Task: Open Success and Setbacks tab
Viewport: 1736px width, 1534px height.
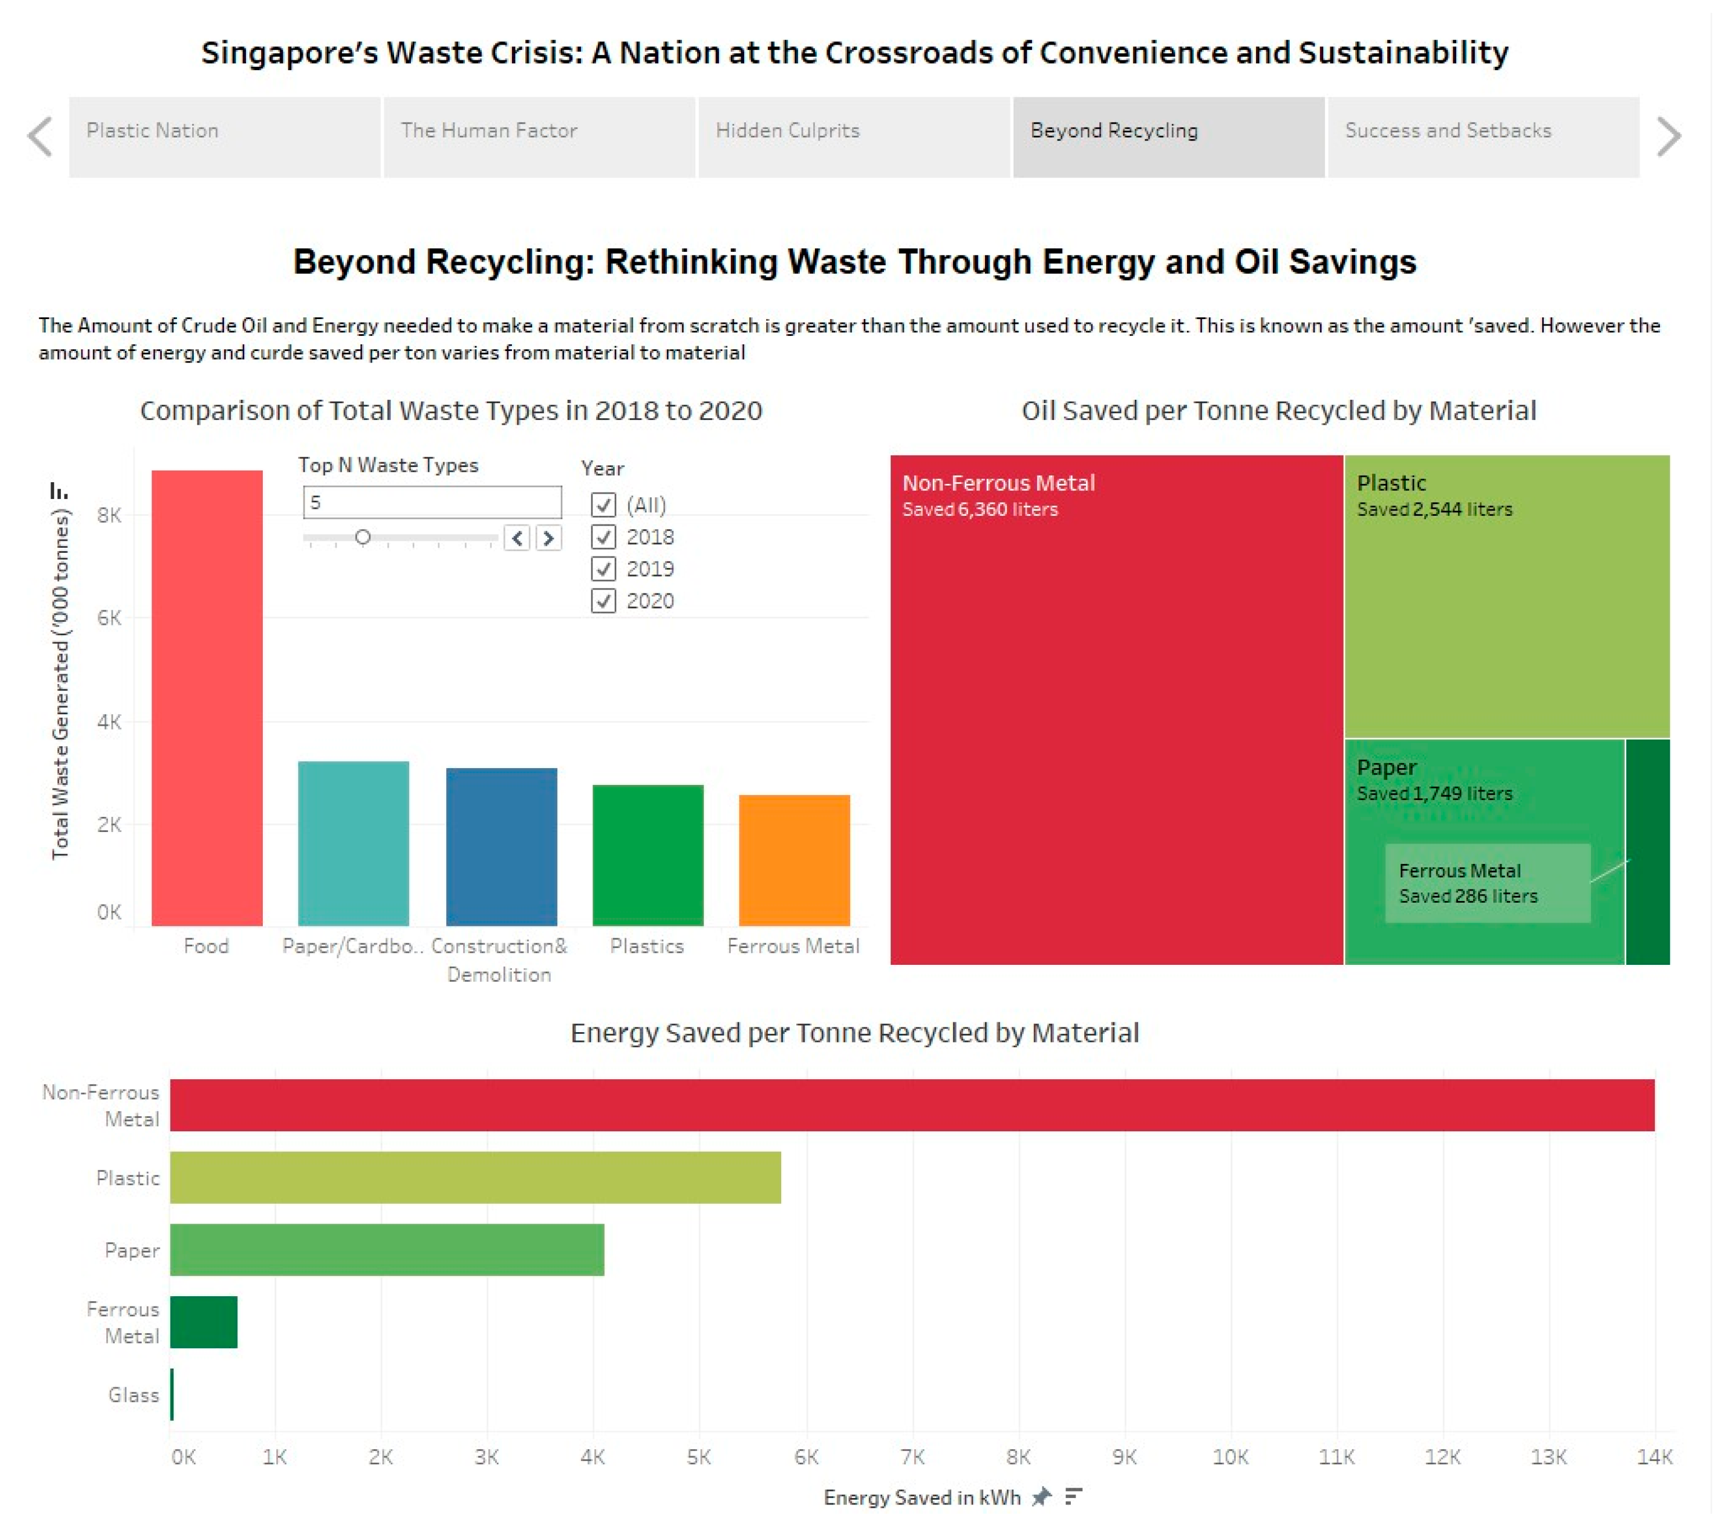Action: (1483, 137)
